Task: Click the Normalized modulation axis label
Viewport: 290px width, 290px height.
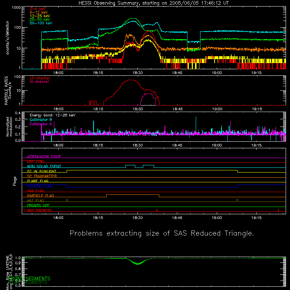Action: tap(9, 127)
